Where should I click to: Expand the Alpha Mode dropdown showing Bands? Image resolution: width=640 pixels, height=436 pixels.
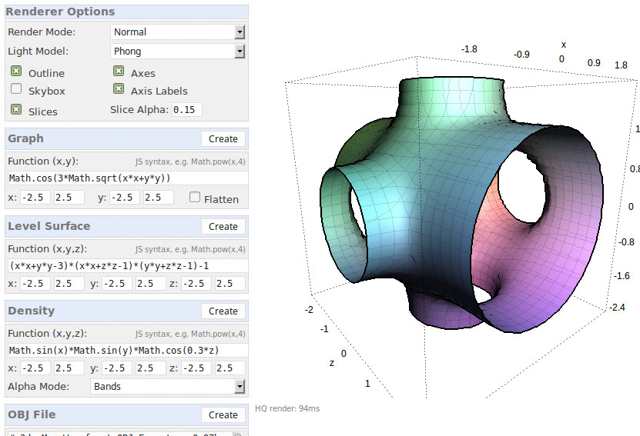pyautogui.click(x=168, y=387)
